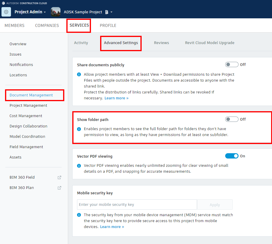Select Issues in the sidebar
This screenshot has width=272, height=244.
tap(15, 54)
